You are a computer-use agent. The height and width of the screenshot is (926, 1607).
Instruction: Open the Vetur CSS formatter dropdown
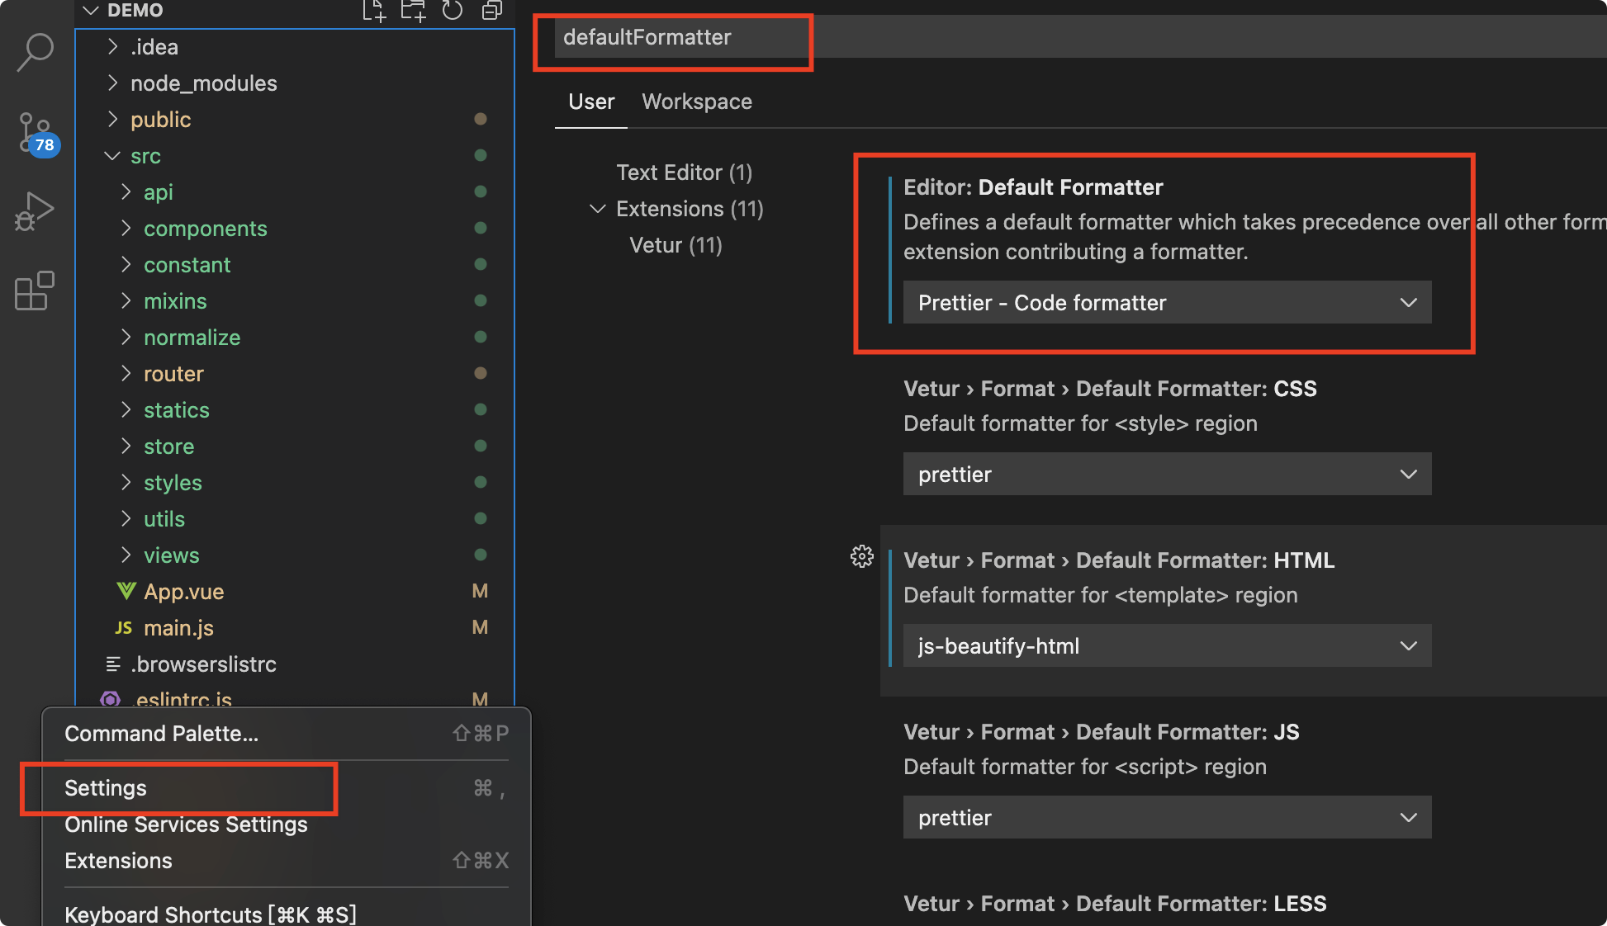1166,475
